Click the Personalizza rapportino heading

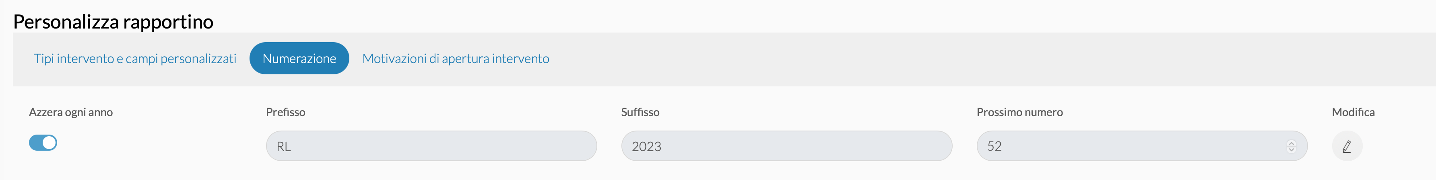(113, 22)
